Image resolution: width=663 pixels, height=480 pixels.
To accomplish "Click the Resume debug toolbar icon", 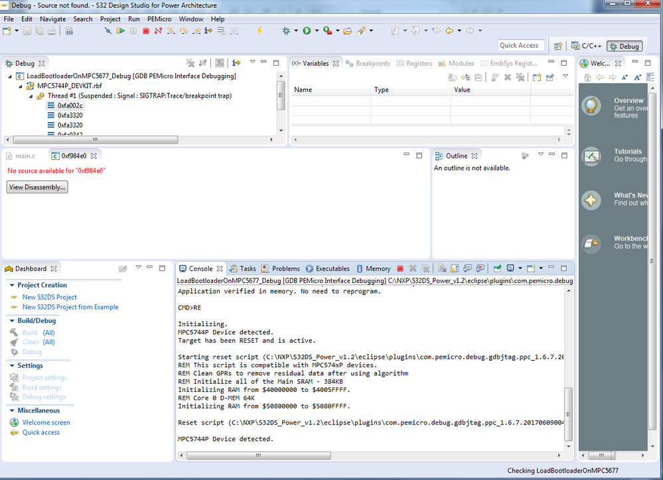I will [x=121, y=30].
